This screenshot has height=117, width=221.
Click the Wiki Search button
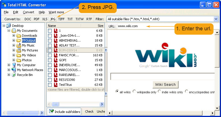tap(166, 85)
